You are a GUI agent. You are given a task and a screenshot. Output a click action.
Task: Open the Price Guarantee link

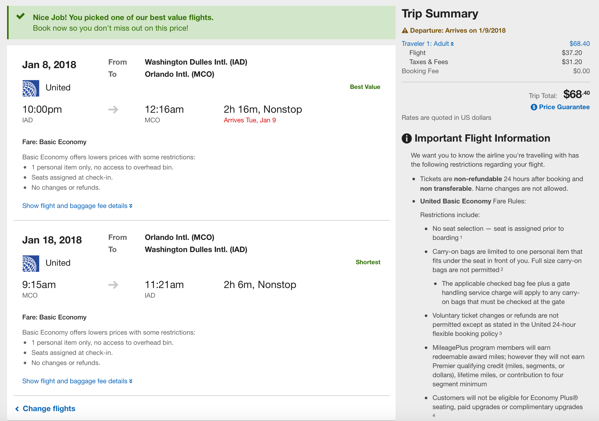[x=564, y=107]
